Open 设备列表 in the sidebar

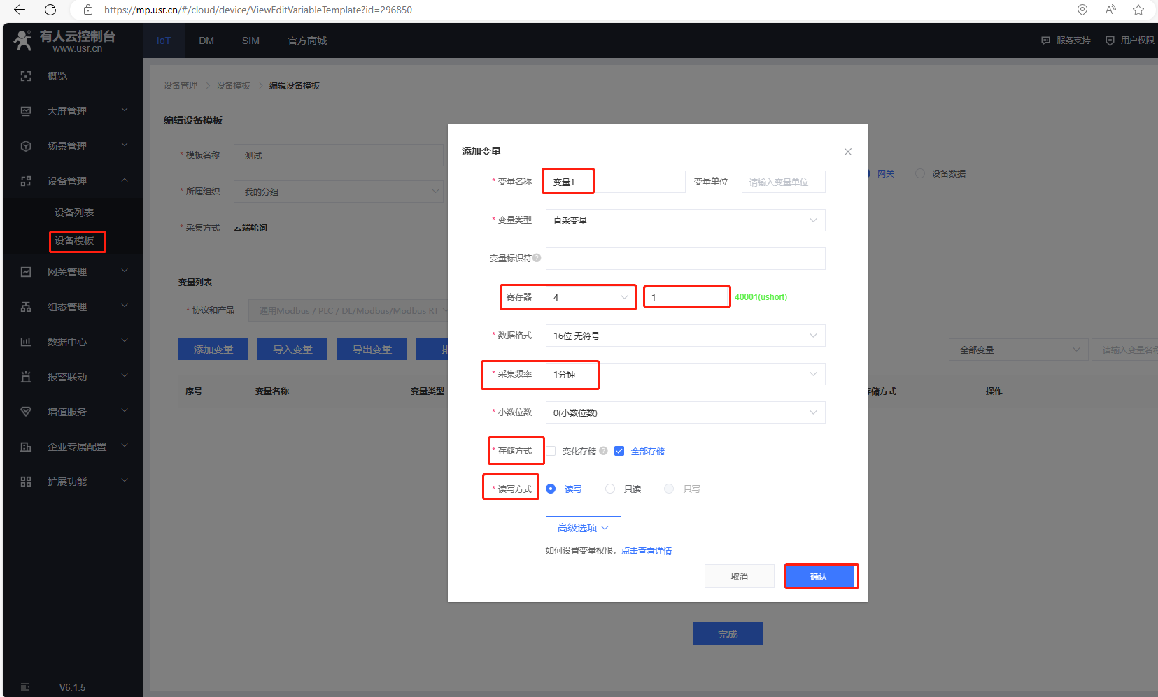[x=74, y=213]
